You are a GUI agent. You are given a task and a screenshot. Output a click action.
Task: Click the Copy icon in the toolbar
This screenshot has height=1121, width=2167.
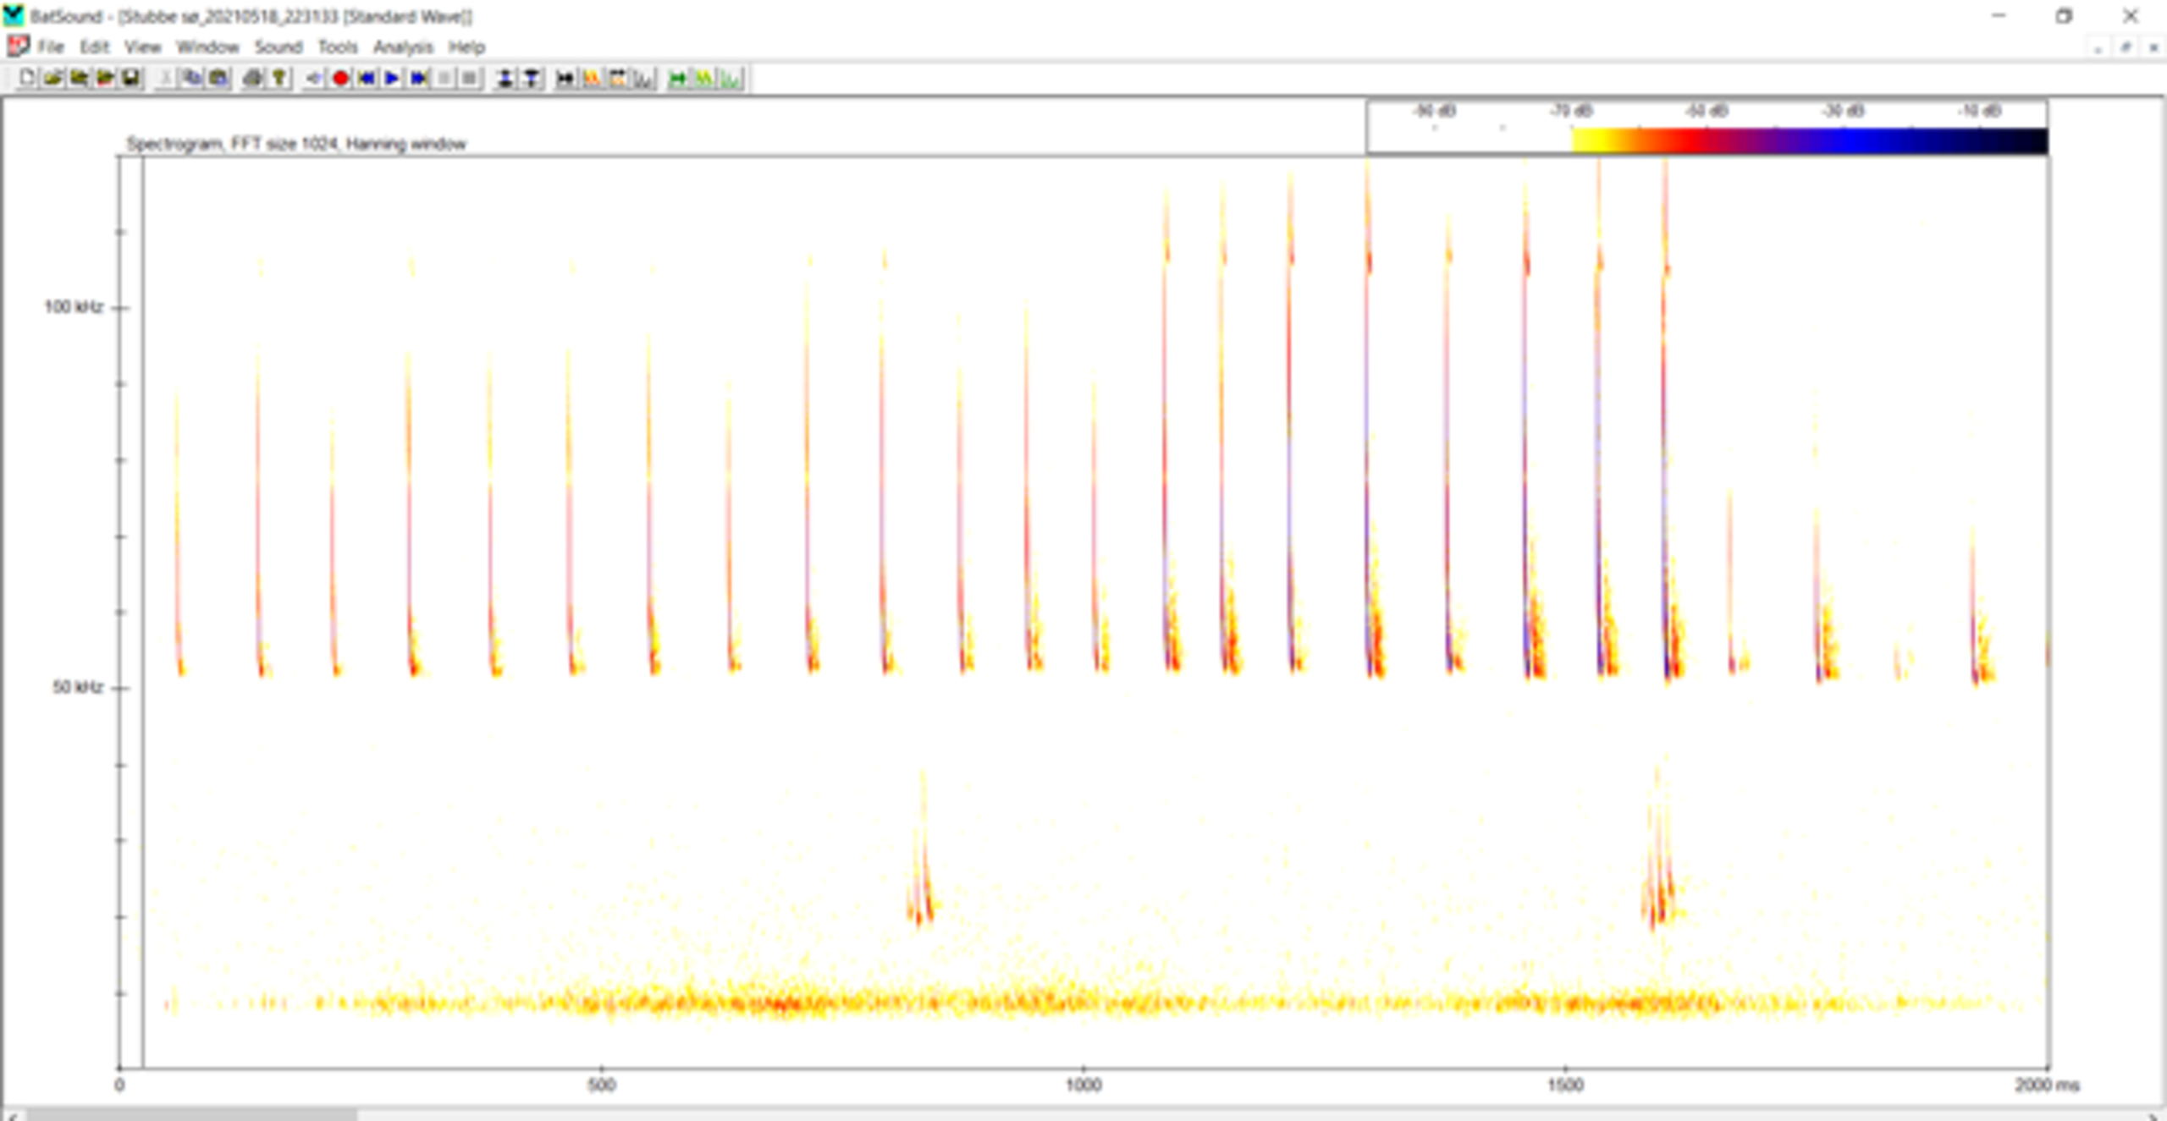point(192,79)
